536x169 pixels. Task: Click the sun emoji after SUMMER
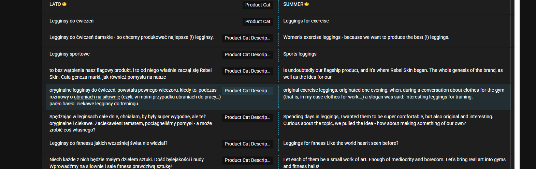tap(306, 4)
